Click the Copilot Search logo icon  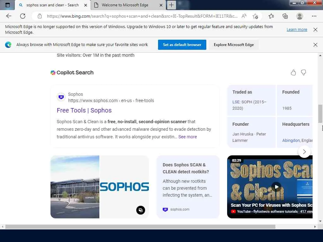(53, 73)
